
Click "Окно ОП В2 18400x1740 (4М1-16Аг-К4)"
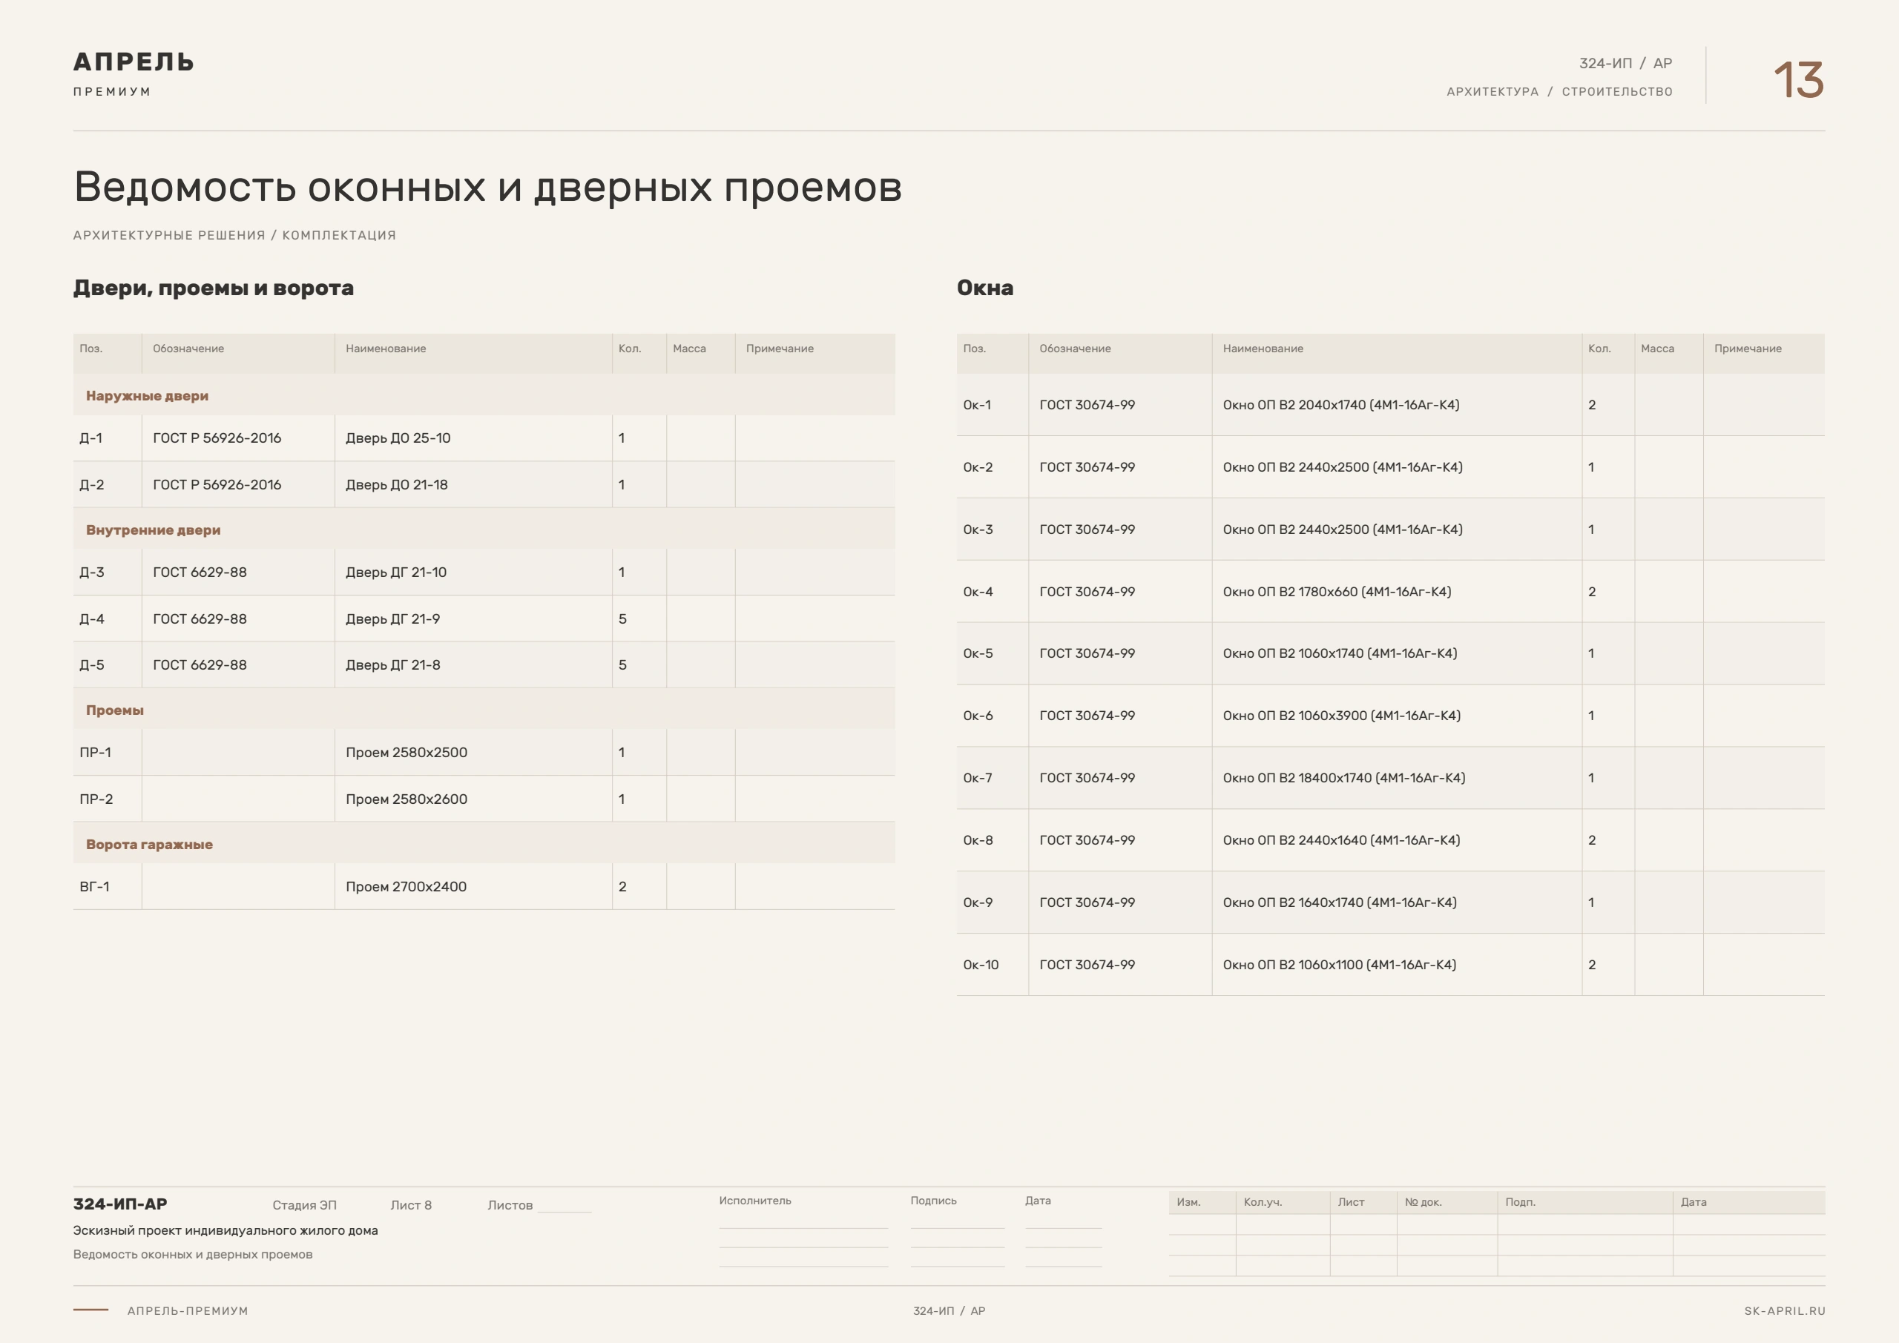[x=1344, y=777]
